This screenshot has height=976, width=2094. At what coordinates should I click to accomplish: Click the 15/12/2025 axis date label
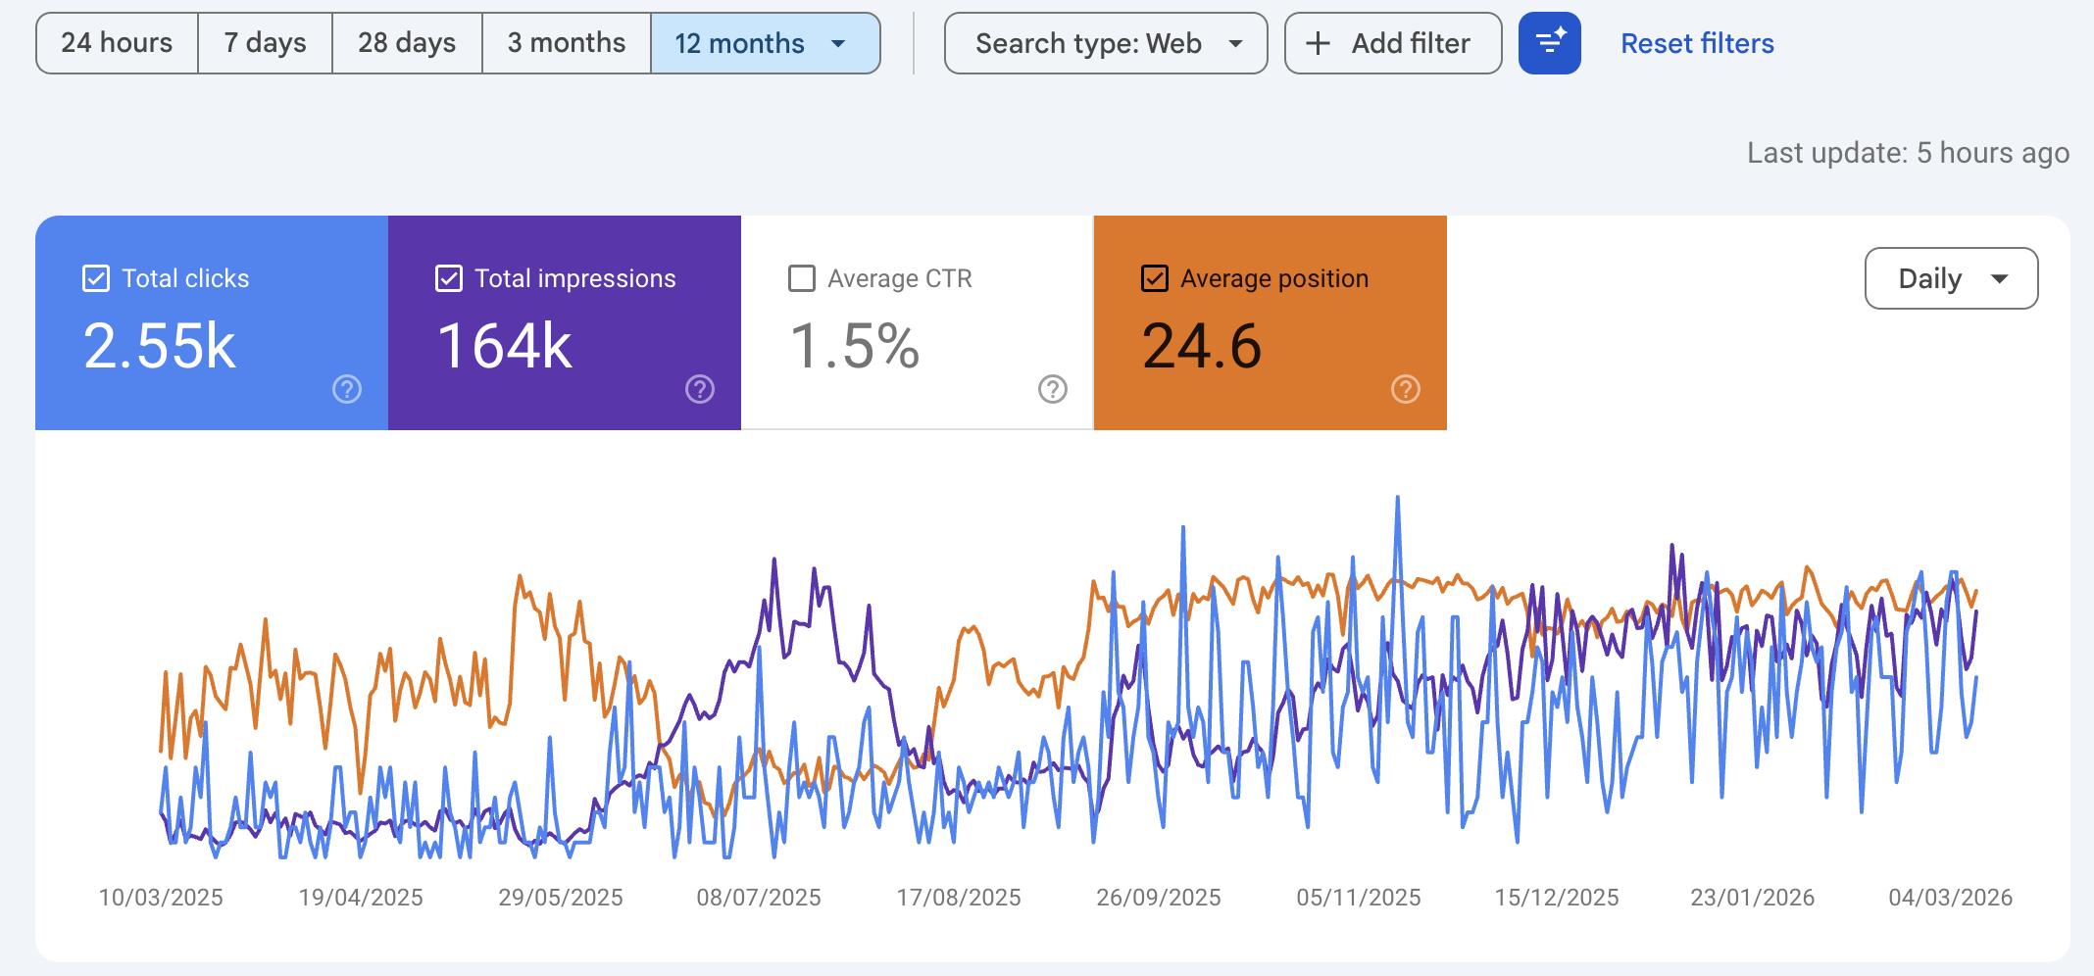1557,897
